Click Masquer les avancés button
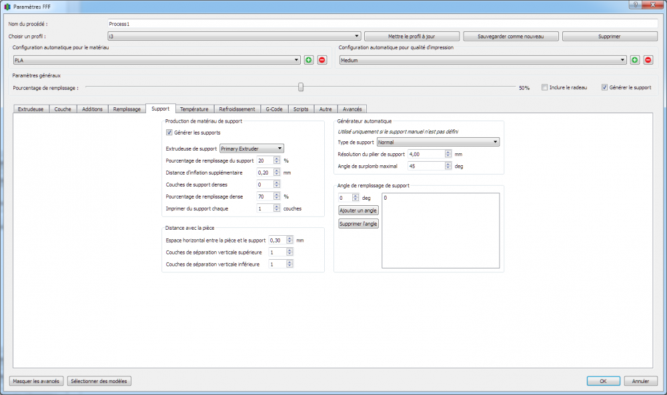 [36, 381]
